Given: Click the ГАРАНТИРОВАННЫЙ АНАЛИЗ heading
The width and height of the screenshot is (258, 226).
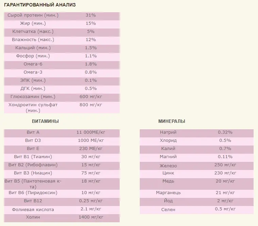Looking at the screenshot, I should [x=40, y=5].
